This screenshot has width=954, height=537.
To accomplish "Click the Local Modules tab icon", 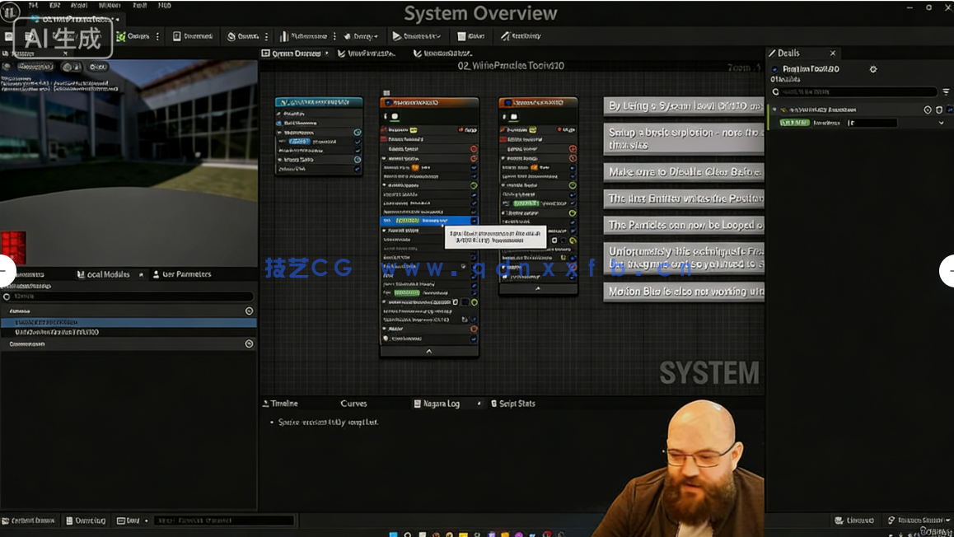I will [81, 274].
